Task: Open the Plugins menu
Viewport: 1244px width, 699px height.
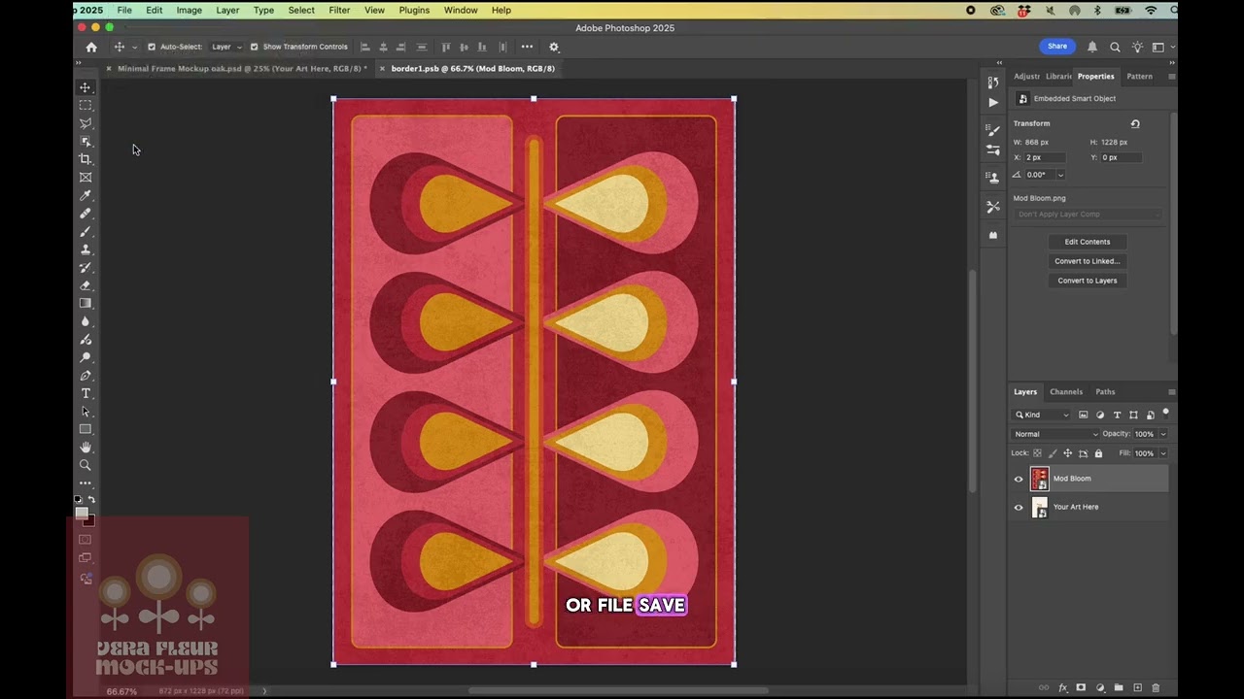Action: [414, 10]
